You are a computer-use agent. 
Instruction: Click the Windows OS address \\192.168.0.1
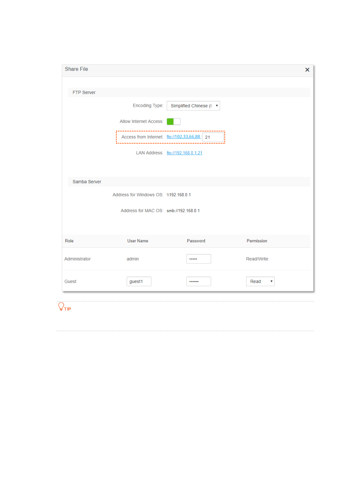click(179, 195)
